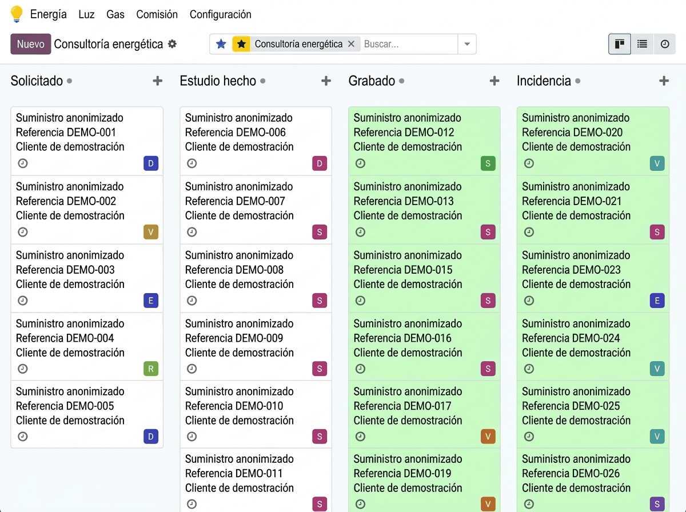Click the V user avatar on DEMO-020

(657, 163)
